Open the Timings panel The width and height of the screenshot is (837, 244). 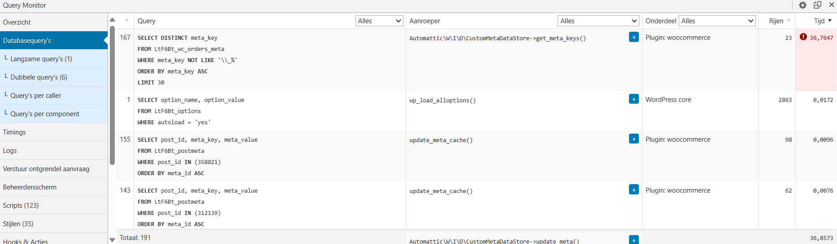14,132
